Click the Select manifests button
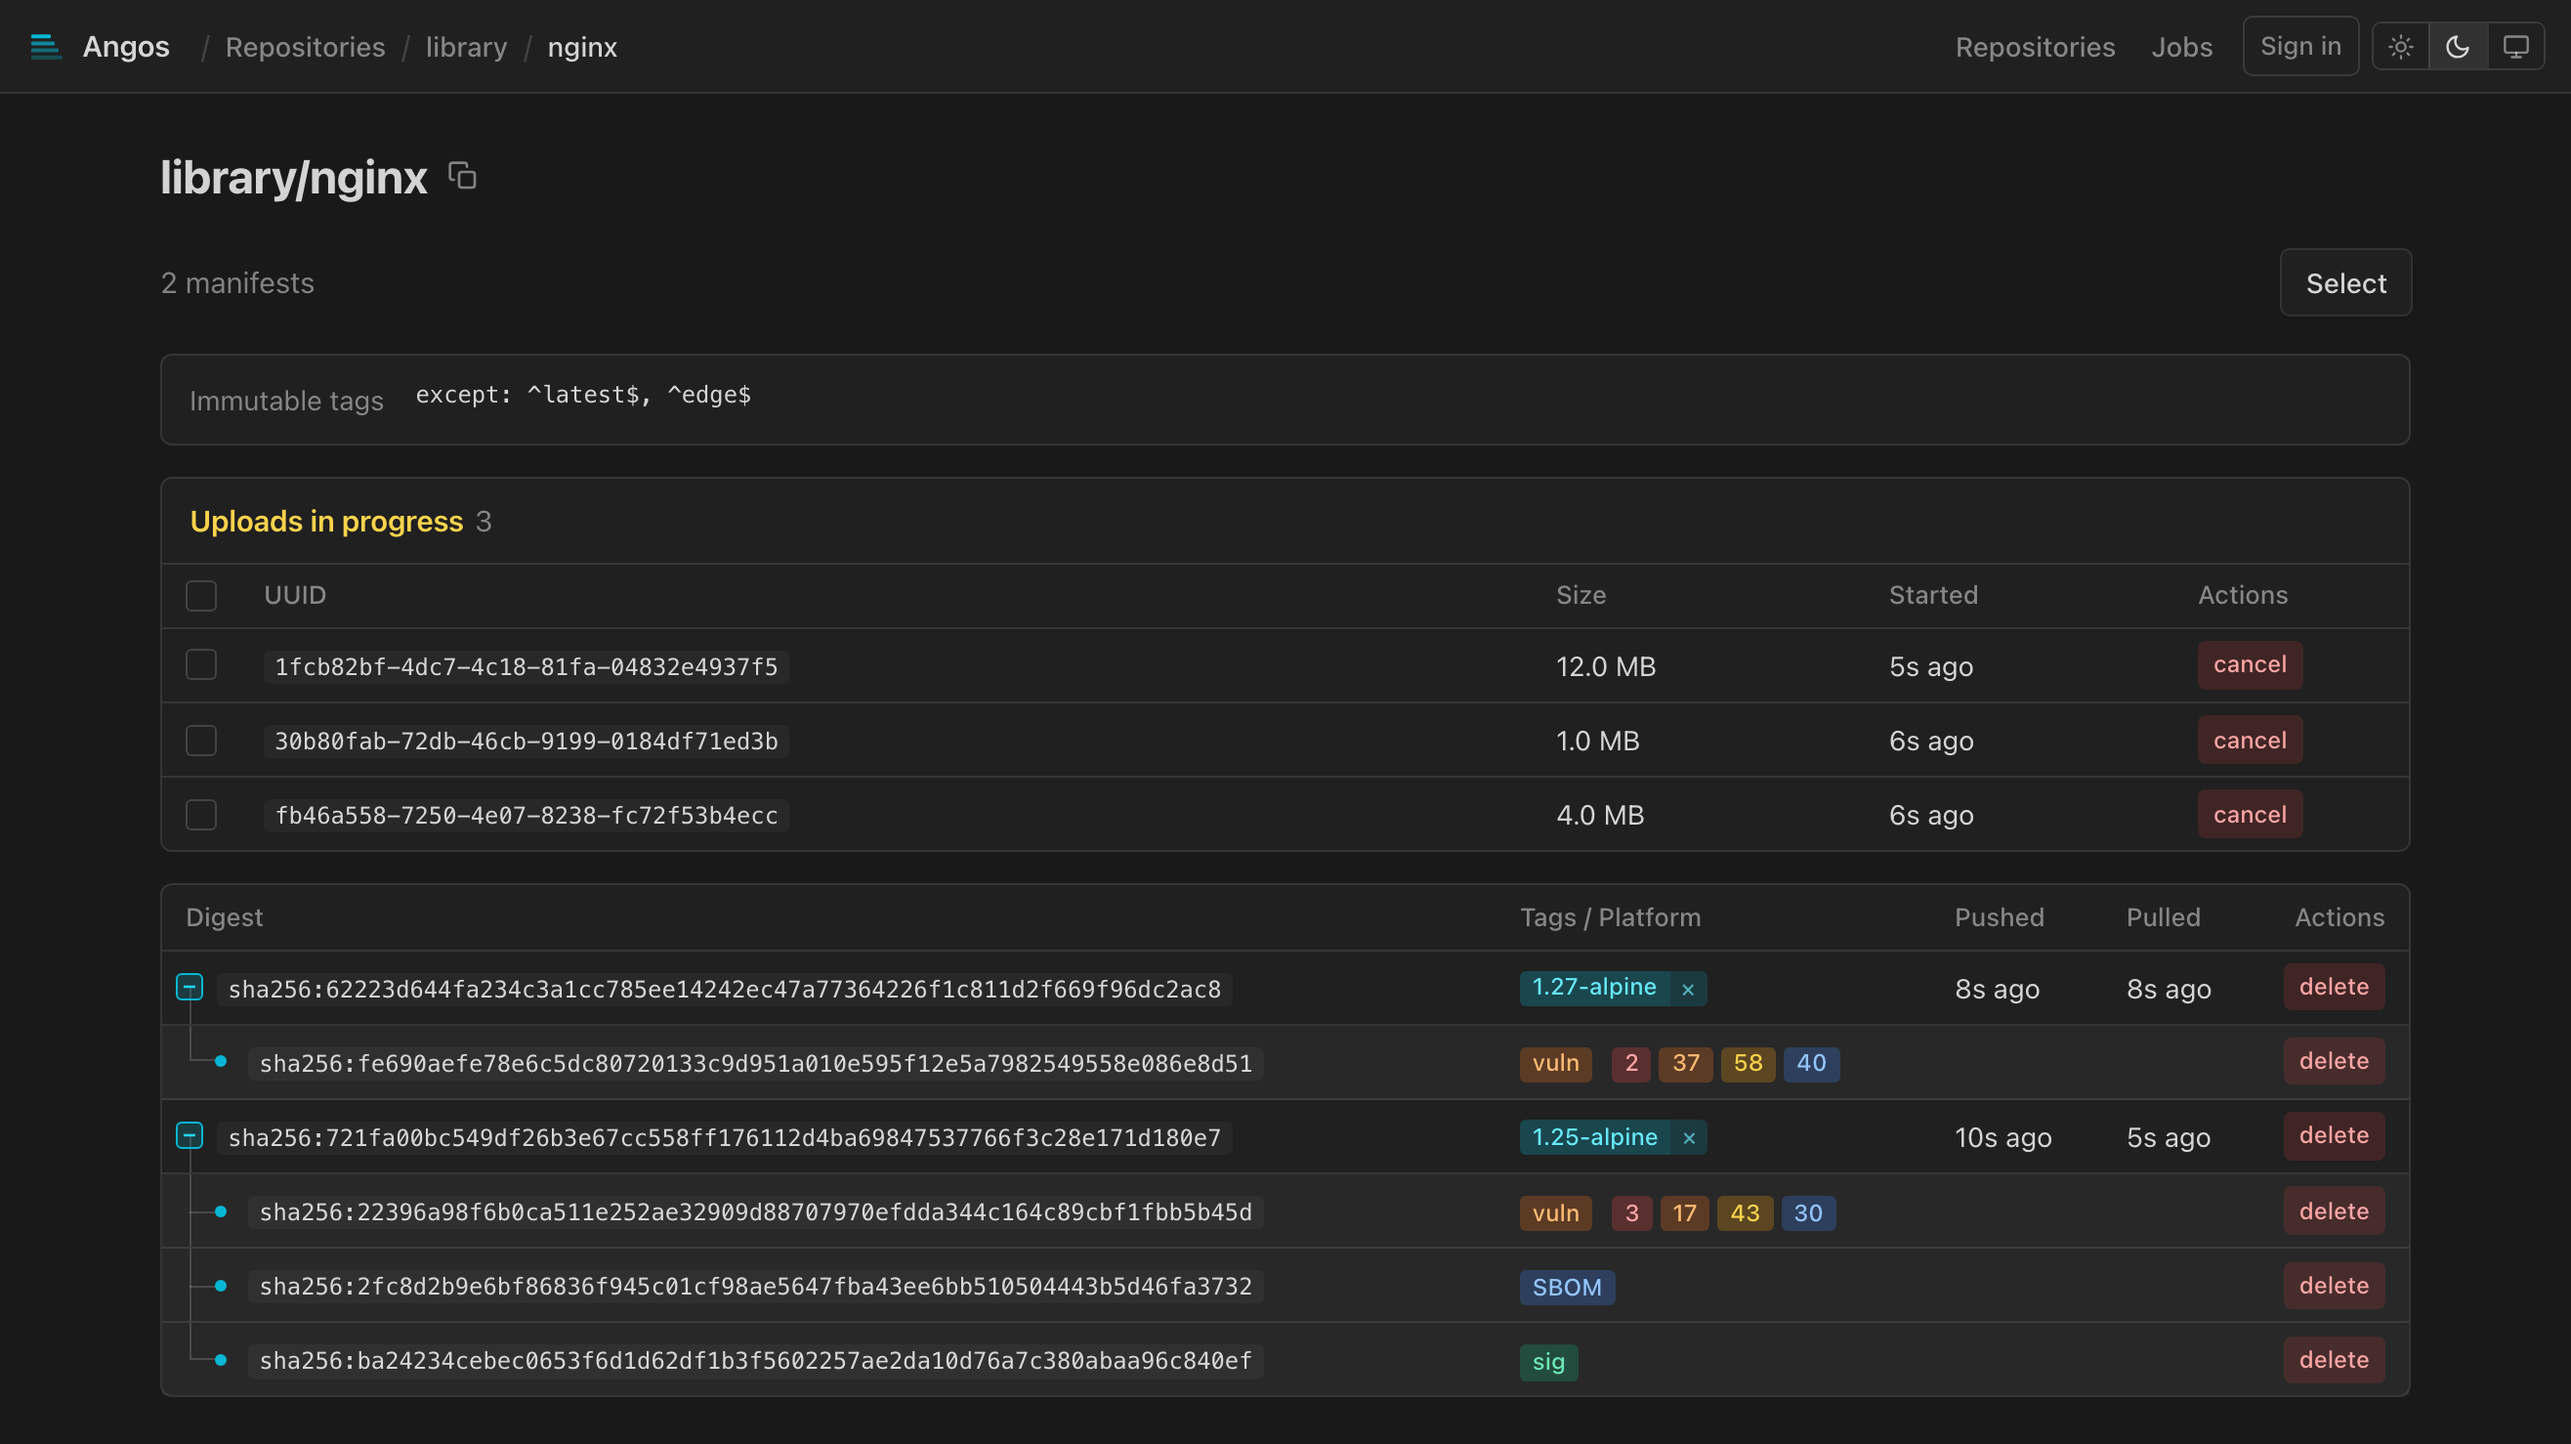 [2345, 282]
